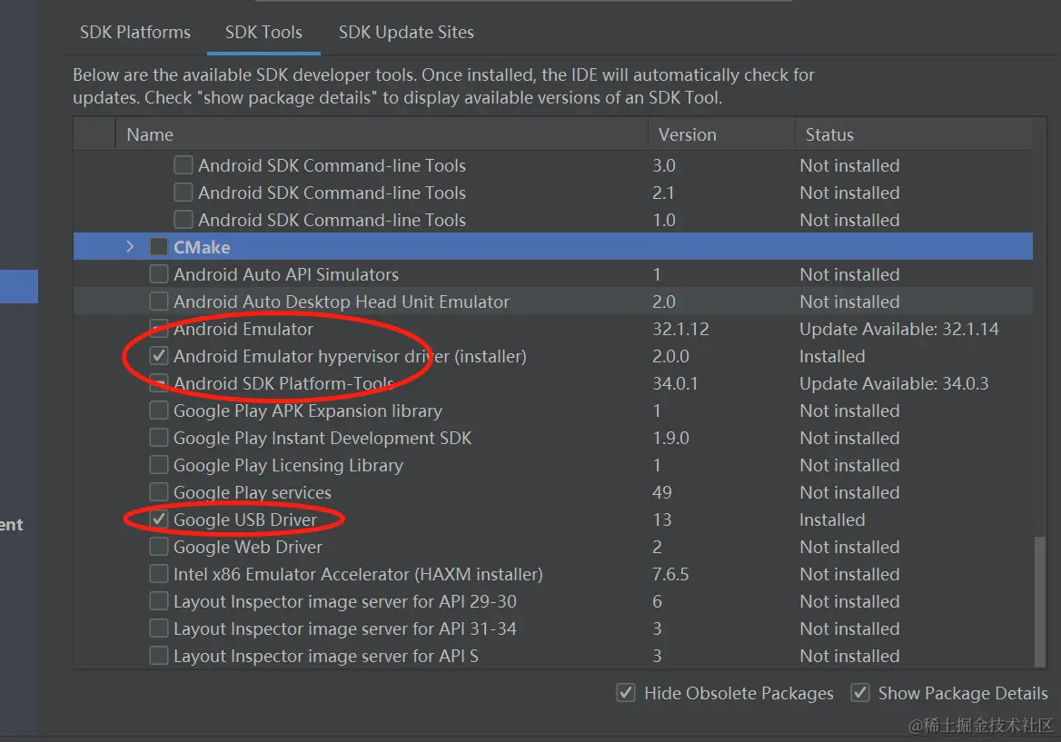Select the Google Web Driver row
This screenshot has height=742, width=1061.
(x=553, y=547)
